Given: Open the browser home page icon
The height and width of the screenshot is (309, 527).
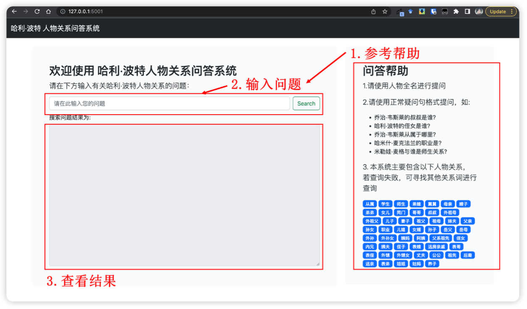Looking at the screenshot, I should [48, 11].
